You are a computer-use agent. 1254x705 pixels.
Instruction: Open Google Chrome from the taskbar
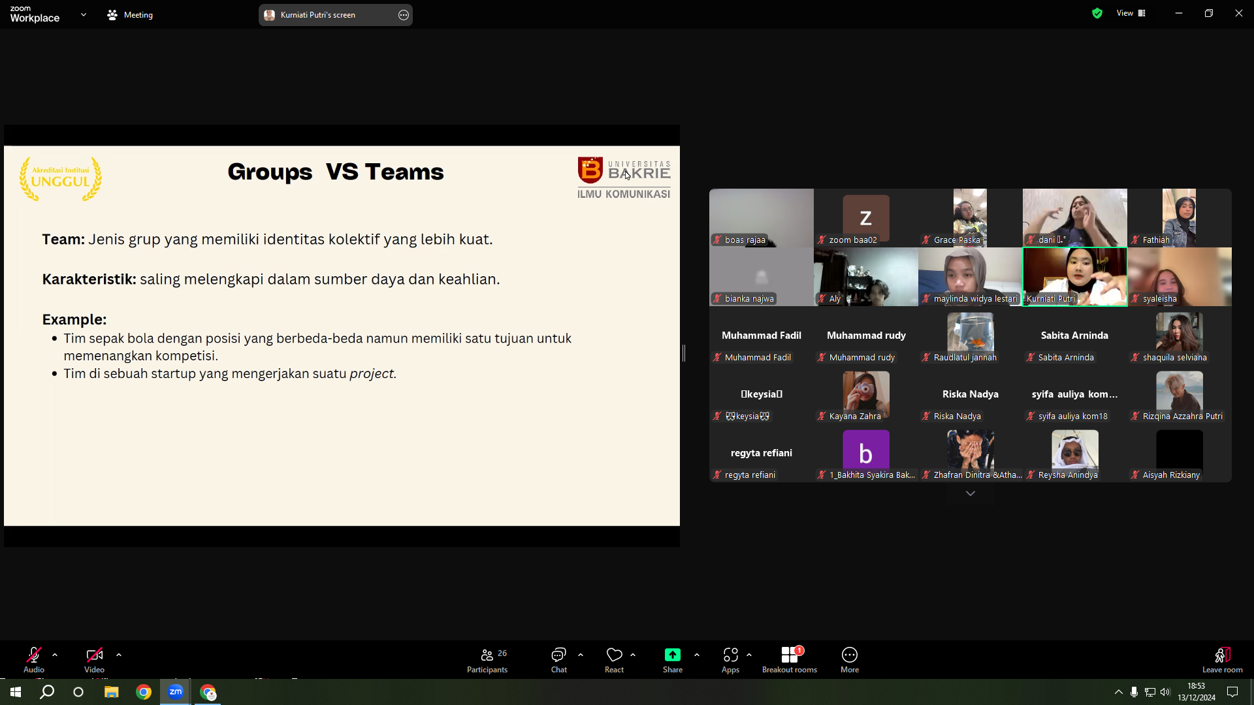pos(144,692)
